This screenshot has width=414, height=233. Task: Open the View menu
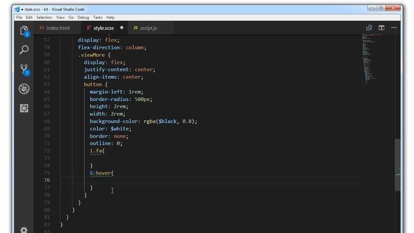click(60, 17)
